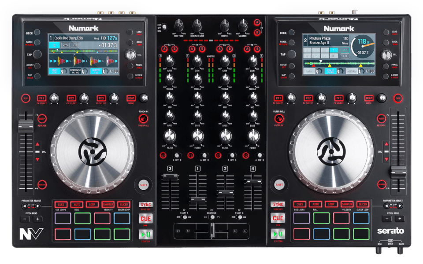Click the left deck Bleep/Reverse button
Viewport: 423px width, 264px height.
[42, 118]
